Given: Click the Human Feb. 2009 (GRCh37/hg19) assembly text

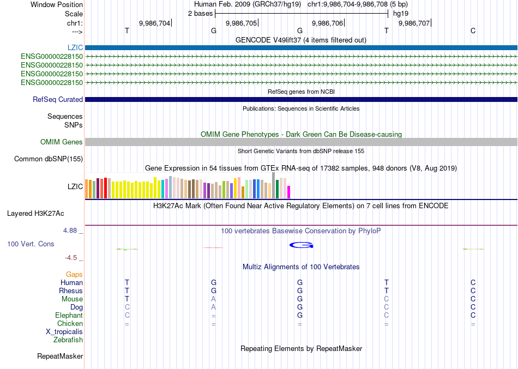Looking at the screenshot, I should (248, 4).
